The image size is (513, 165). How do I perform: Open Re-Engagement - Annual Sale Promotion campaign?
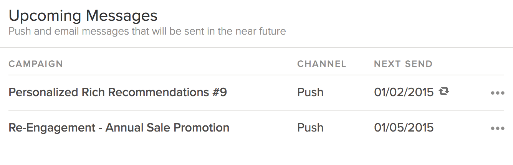coord(119,128)
